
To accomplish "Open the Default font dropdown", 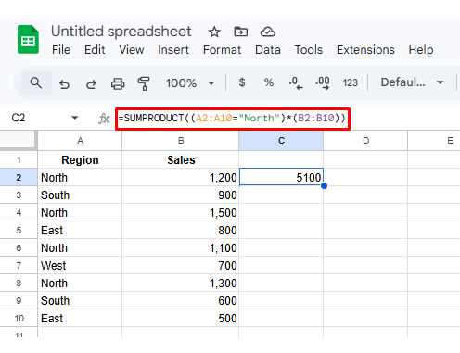I will pyautogui.click(x=412, y=82).
